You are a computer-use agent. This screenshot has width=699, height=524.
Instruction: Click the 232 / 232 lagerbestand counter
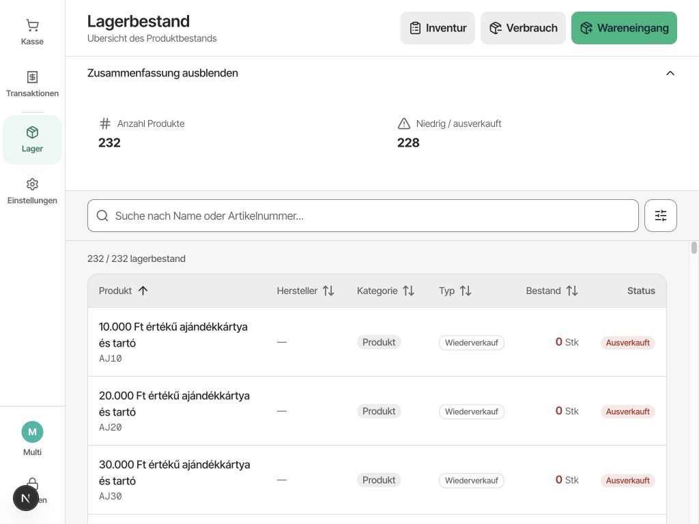click(x=137, y=259)
